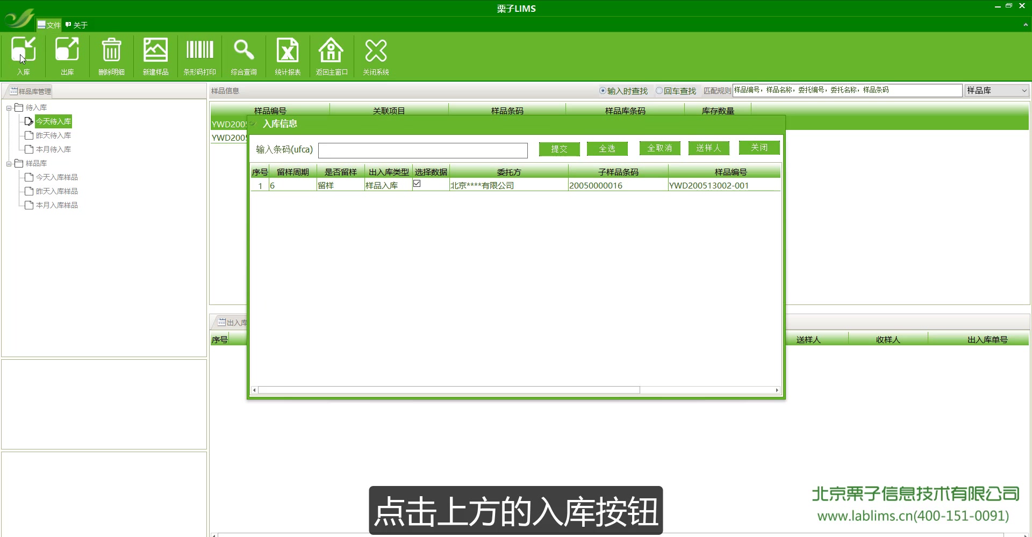Open the 样品库 dropdown list
Viewport: 1032px width, 537px height.
coord(1024,90)
